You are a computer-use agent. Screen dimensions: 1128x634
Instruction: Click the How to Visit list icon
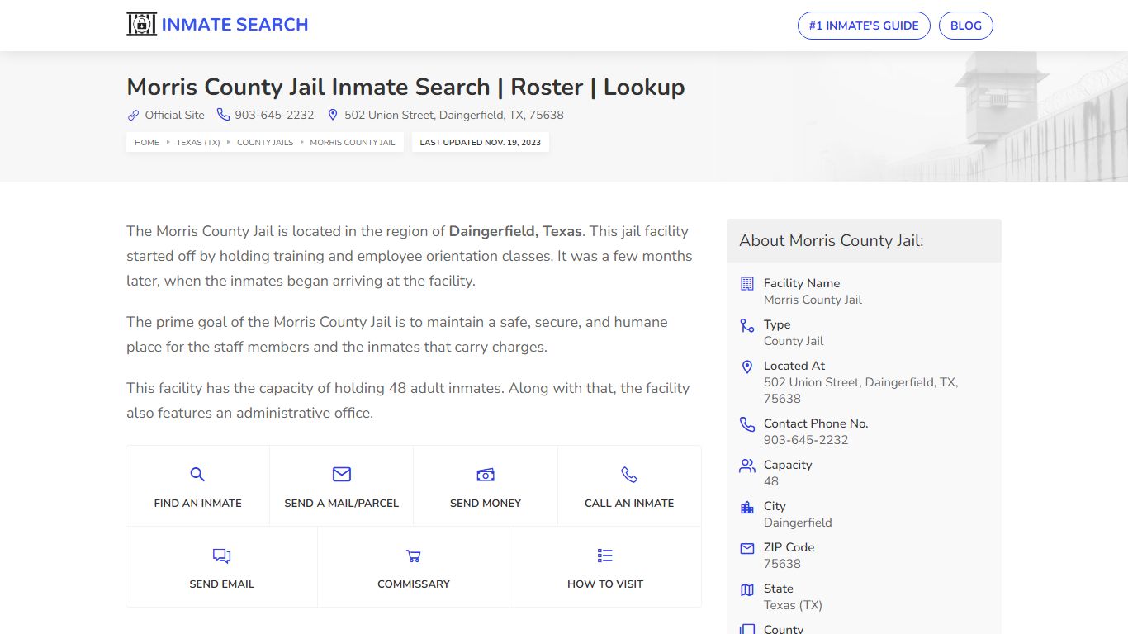pos(605,556)
